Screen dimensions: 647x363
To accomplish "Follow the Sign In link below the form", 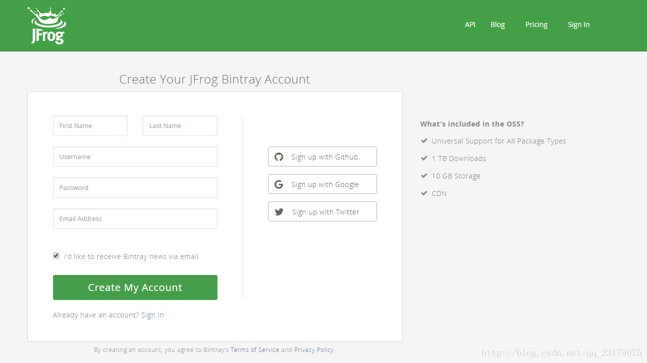I will click(152, 315).
